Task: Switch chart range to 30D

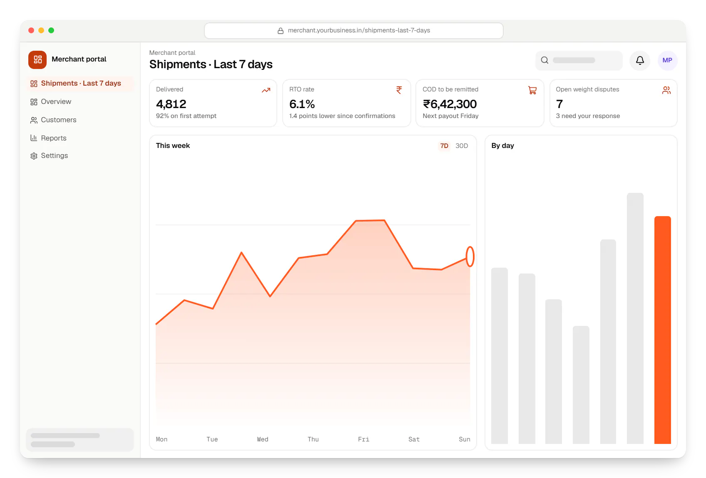Action: click(462, 146)
